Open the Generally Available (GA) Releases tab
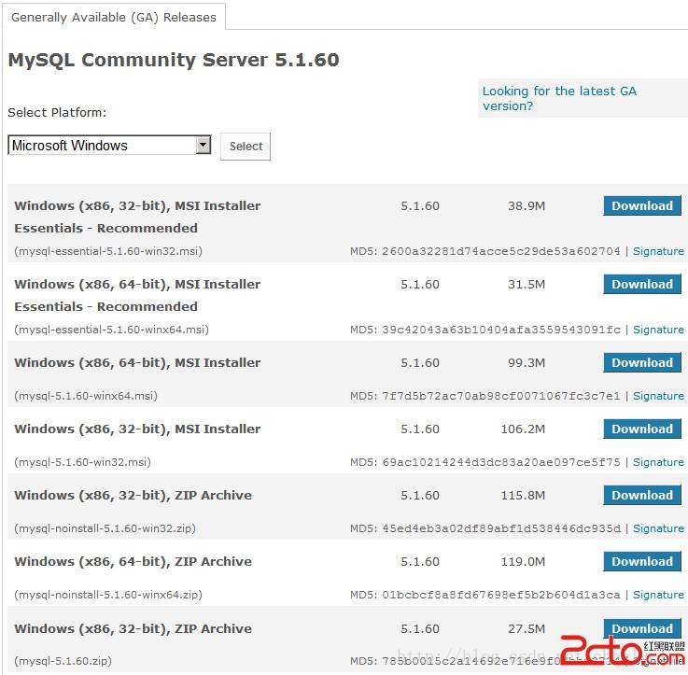This screenshot has height=675, width=688. pyautogui.click(x=113, y=17)
